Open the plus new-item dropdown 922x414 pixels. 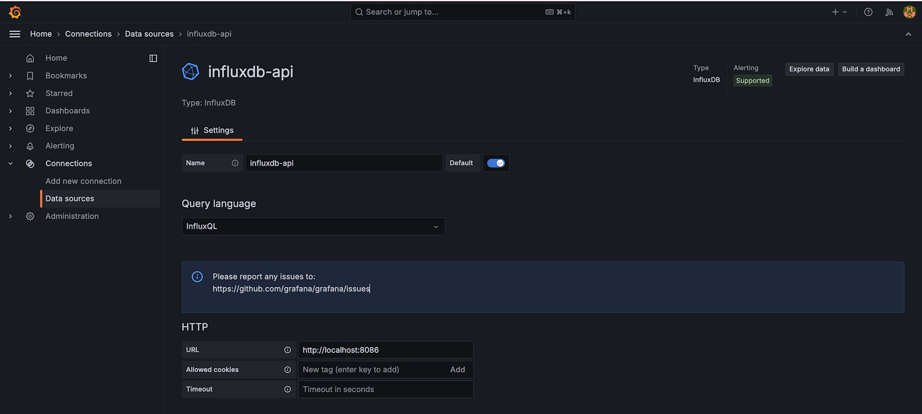tap(839, 12)
